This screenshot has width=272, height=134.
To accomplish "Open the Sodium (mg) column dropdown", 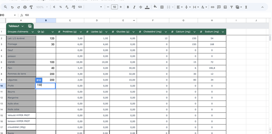I will 223,32.
